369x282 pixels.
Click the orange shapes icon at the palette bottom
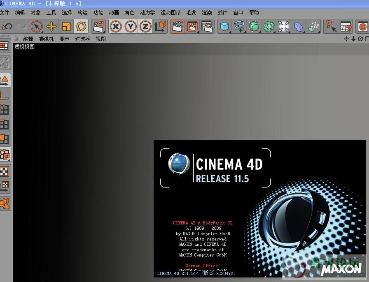pyautogui.click(x=5, y=203)
